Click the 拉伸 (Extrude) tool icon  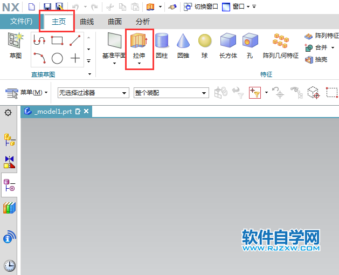pyautogui.click(x=139, y=42)
